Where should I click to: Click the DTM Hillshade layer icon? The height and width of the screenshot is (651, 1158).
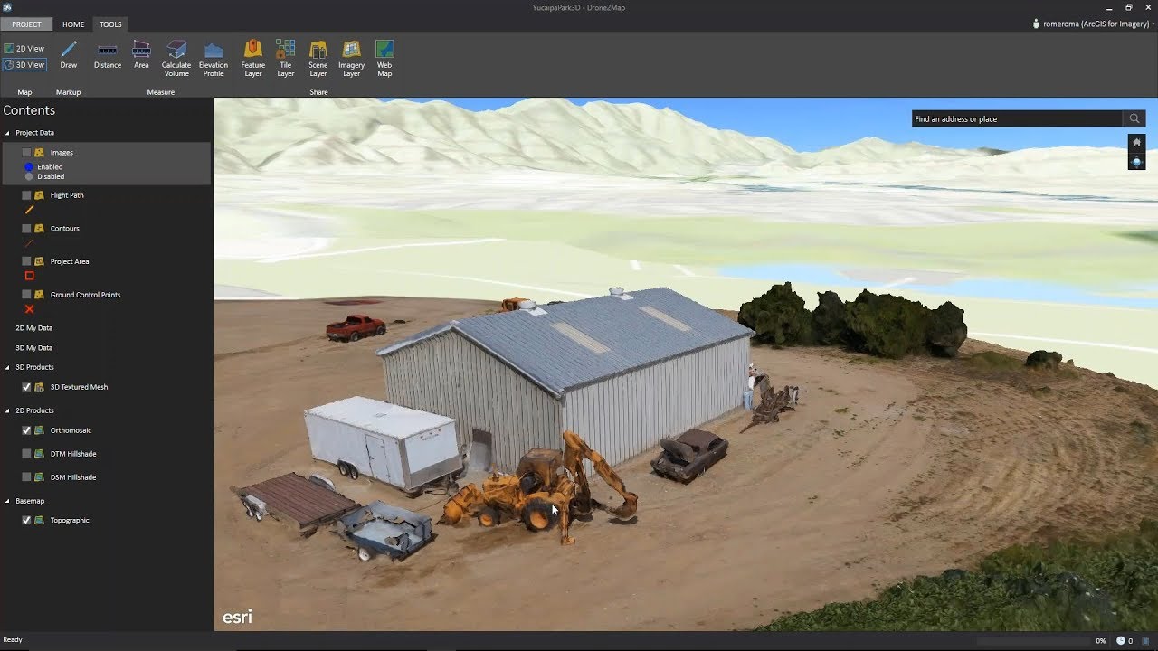pyautogui.click(x=39, y=454)
